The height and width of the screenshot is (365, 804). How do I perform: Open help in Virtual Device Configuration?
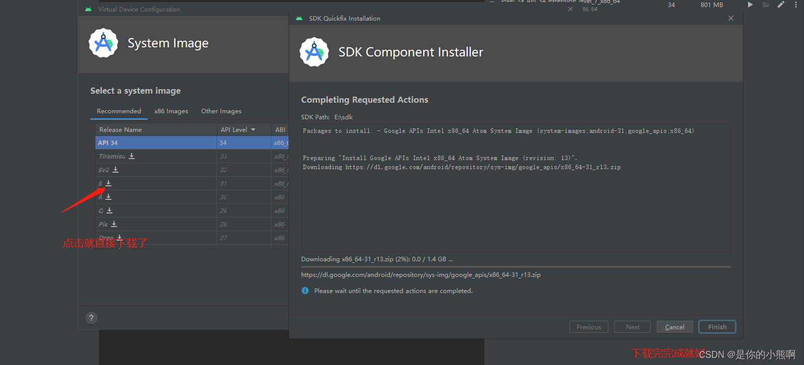click(91, 318)
